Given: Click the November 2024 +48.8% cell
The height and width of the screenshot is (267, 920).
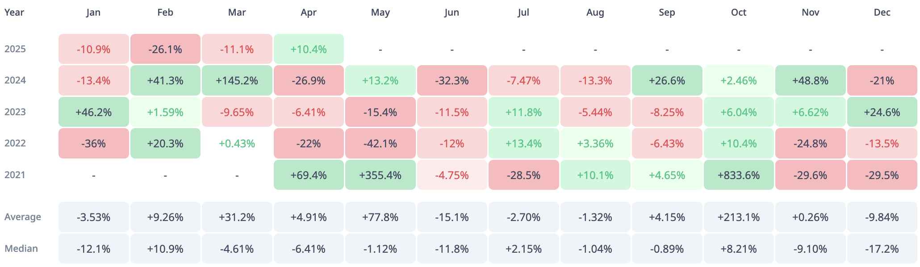Looking at the screenshot, I should point(810,81).
